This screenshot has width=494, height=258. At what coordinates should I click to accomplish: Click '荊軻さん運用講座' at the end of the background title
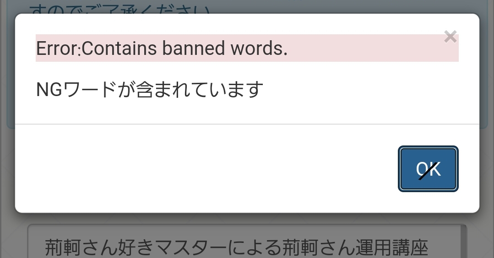tap(355, 248)
